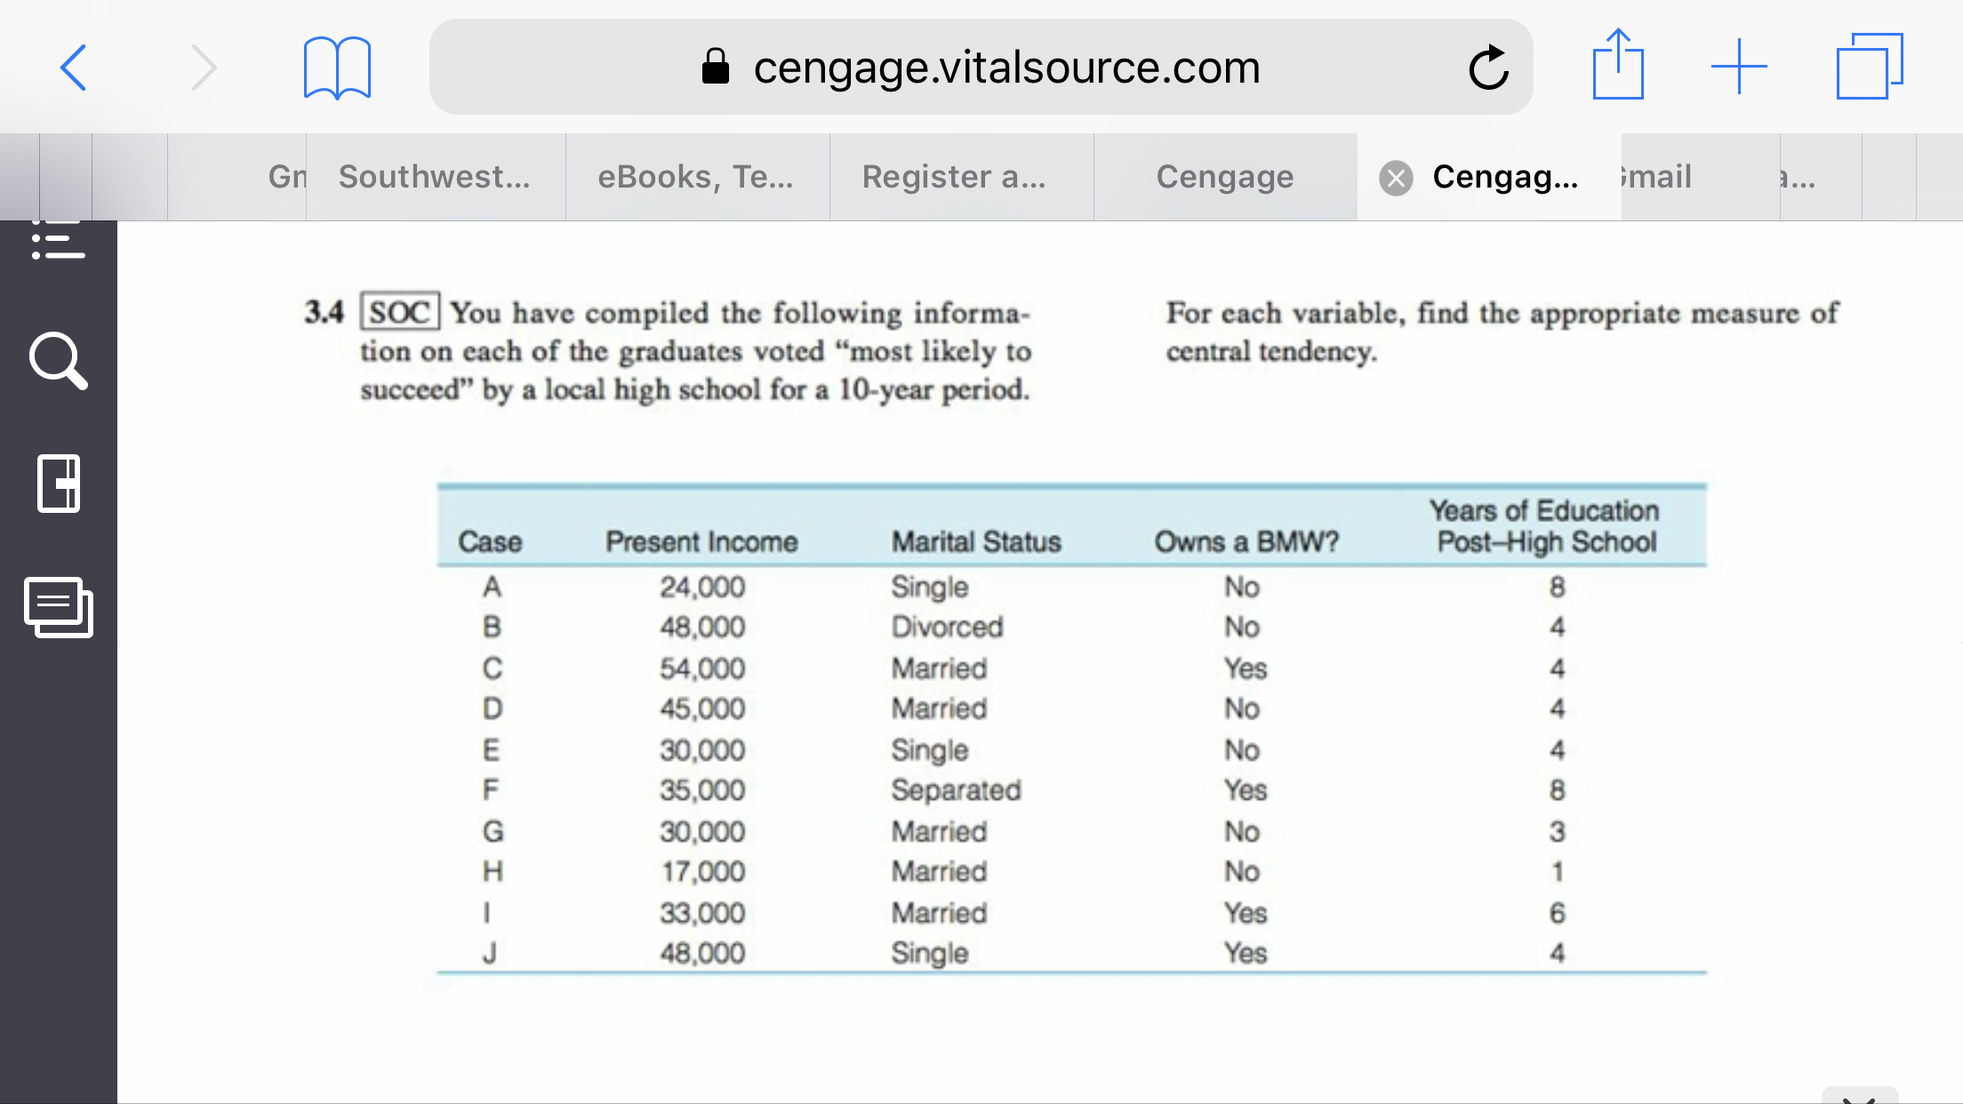Open the Safari bookmarks book icon
Screen dimensions: 1963x1104
tap(337, 68)
